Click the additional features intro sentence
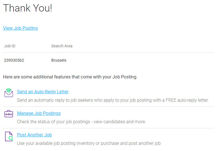The height and width of the screenshot is (151, 217). click(x=70, y=77)
